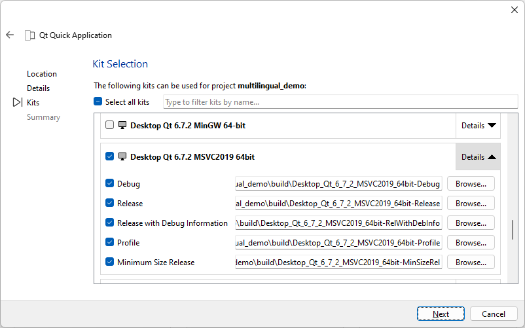Uncheck the Debug build configuration

(109, 184)
